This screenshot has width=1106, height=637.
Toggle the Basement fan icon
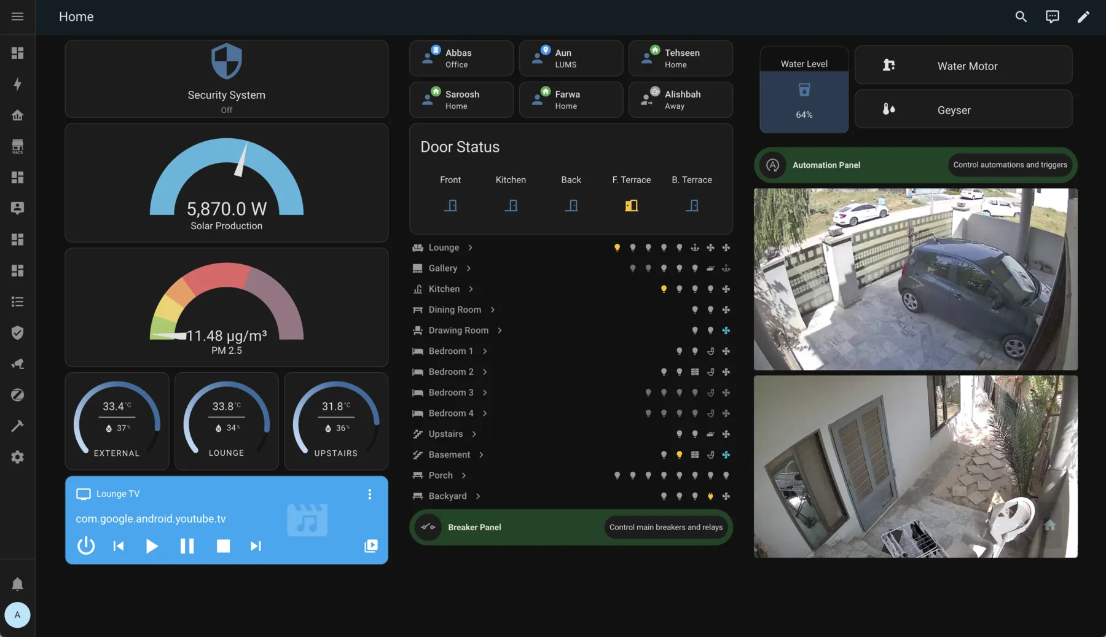click(x=726, y=455)
